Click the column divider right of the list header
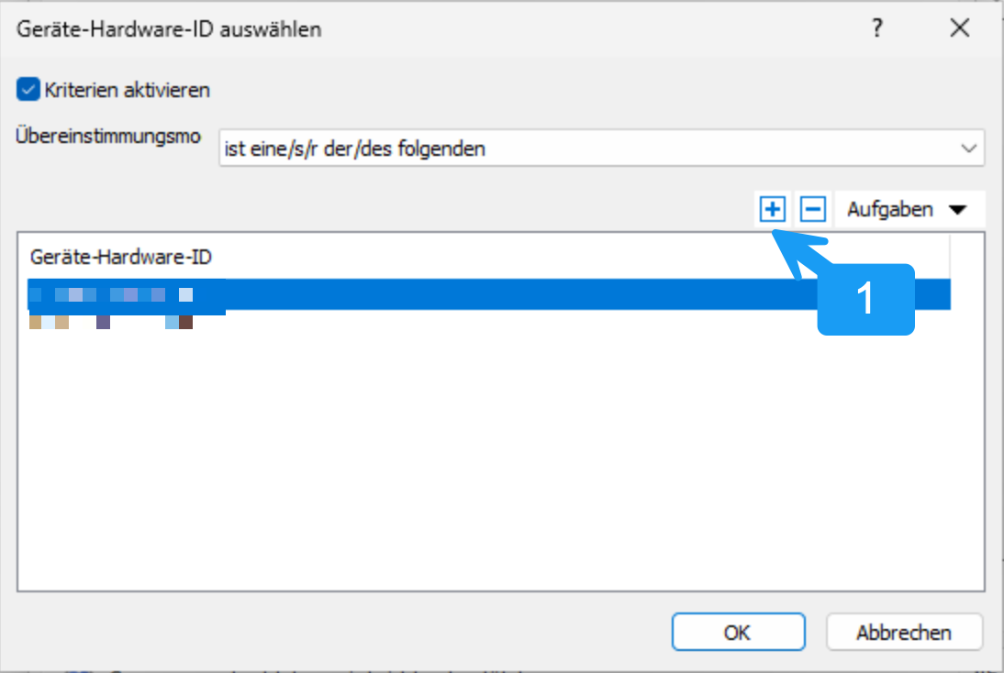The image size is (1004, 673). tap(951, 257)
